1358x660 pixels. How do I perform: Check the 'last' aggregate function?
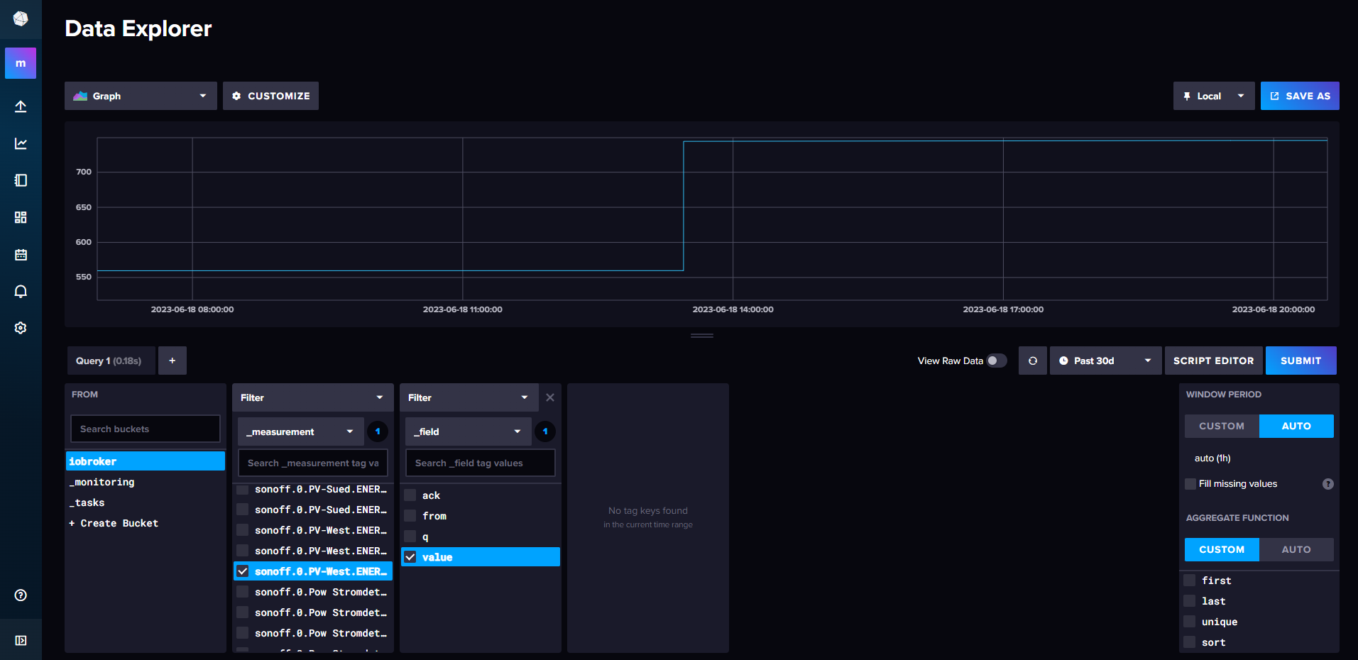[x=1190, y=601]
